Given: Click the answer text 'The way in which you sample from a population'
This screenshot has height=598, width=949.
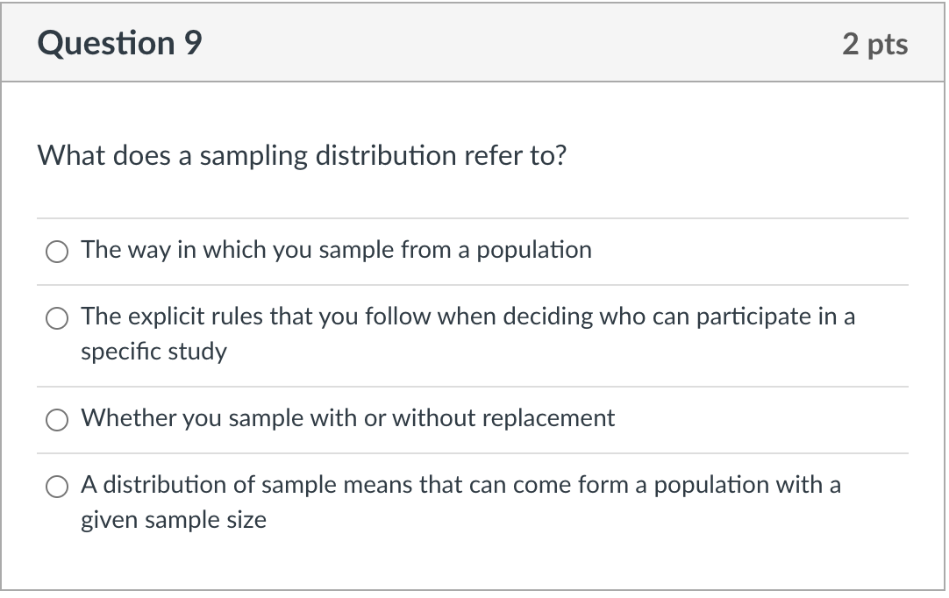Looking at the screenshot, I should point(336,250).
